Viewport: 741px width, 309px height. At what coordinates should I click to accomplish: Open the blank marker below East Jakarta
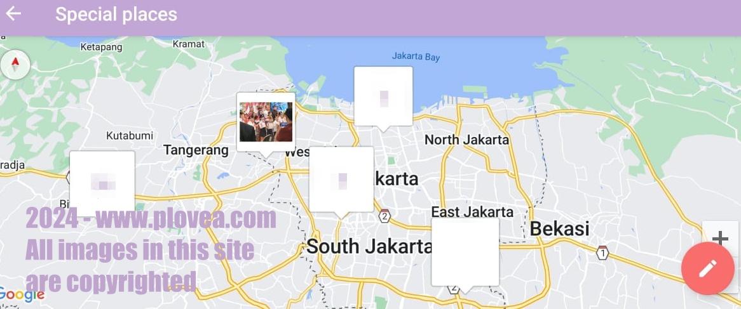(x=465, y=253)
